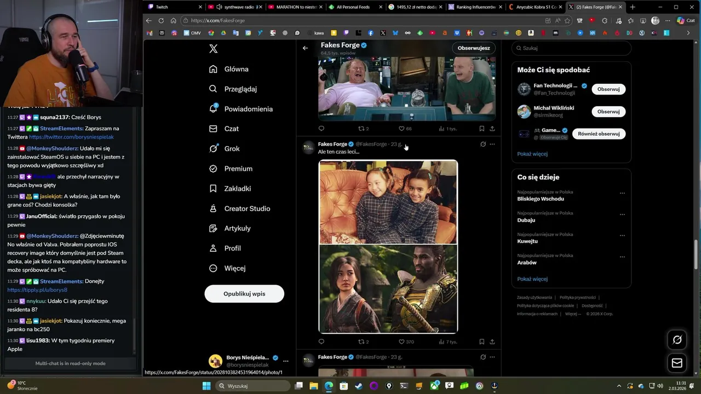The width and height of the screenshot is (701, 394).
Task: Switch to the All Personal Feeds tab
Action: [355, 7]
